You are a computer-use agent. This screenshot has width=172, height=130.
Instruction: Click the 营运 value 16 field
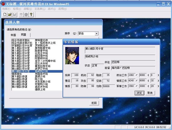[x=75, y=81]
